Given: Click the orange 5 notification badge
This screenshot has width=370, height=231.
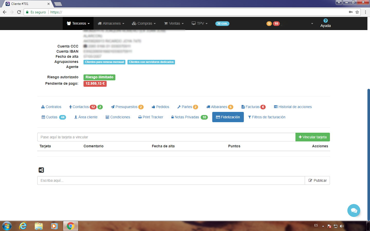Looking at the screenshot, I should point(269,24).
